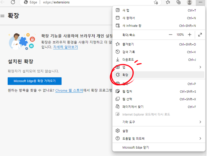This screenshot has width=207, height=156.
Task: Click the find-on-page icon beside 페이지에서 찾기
Action: click(x=117, y=107)
